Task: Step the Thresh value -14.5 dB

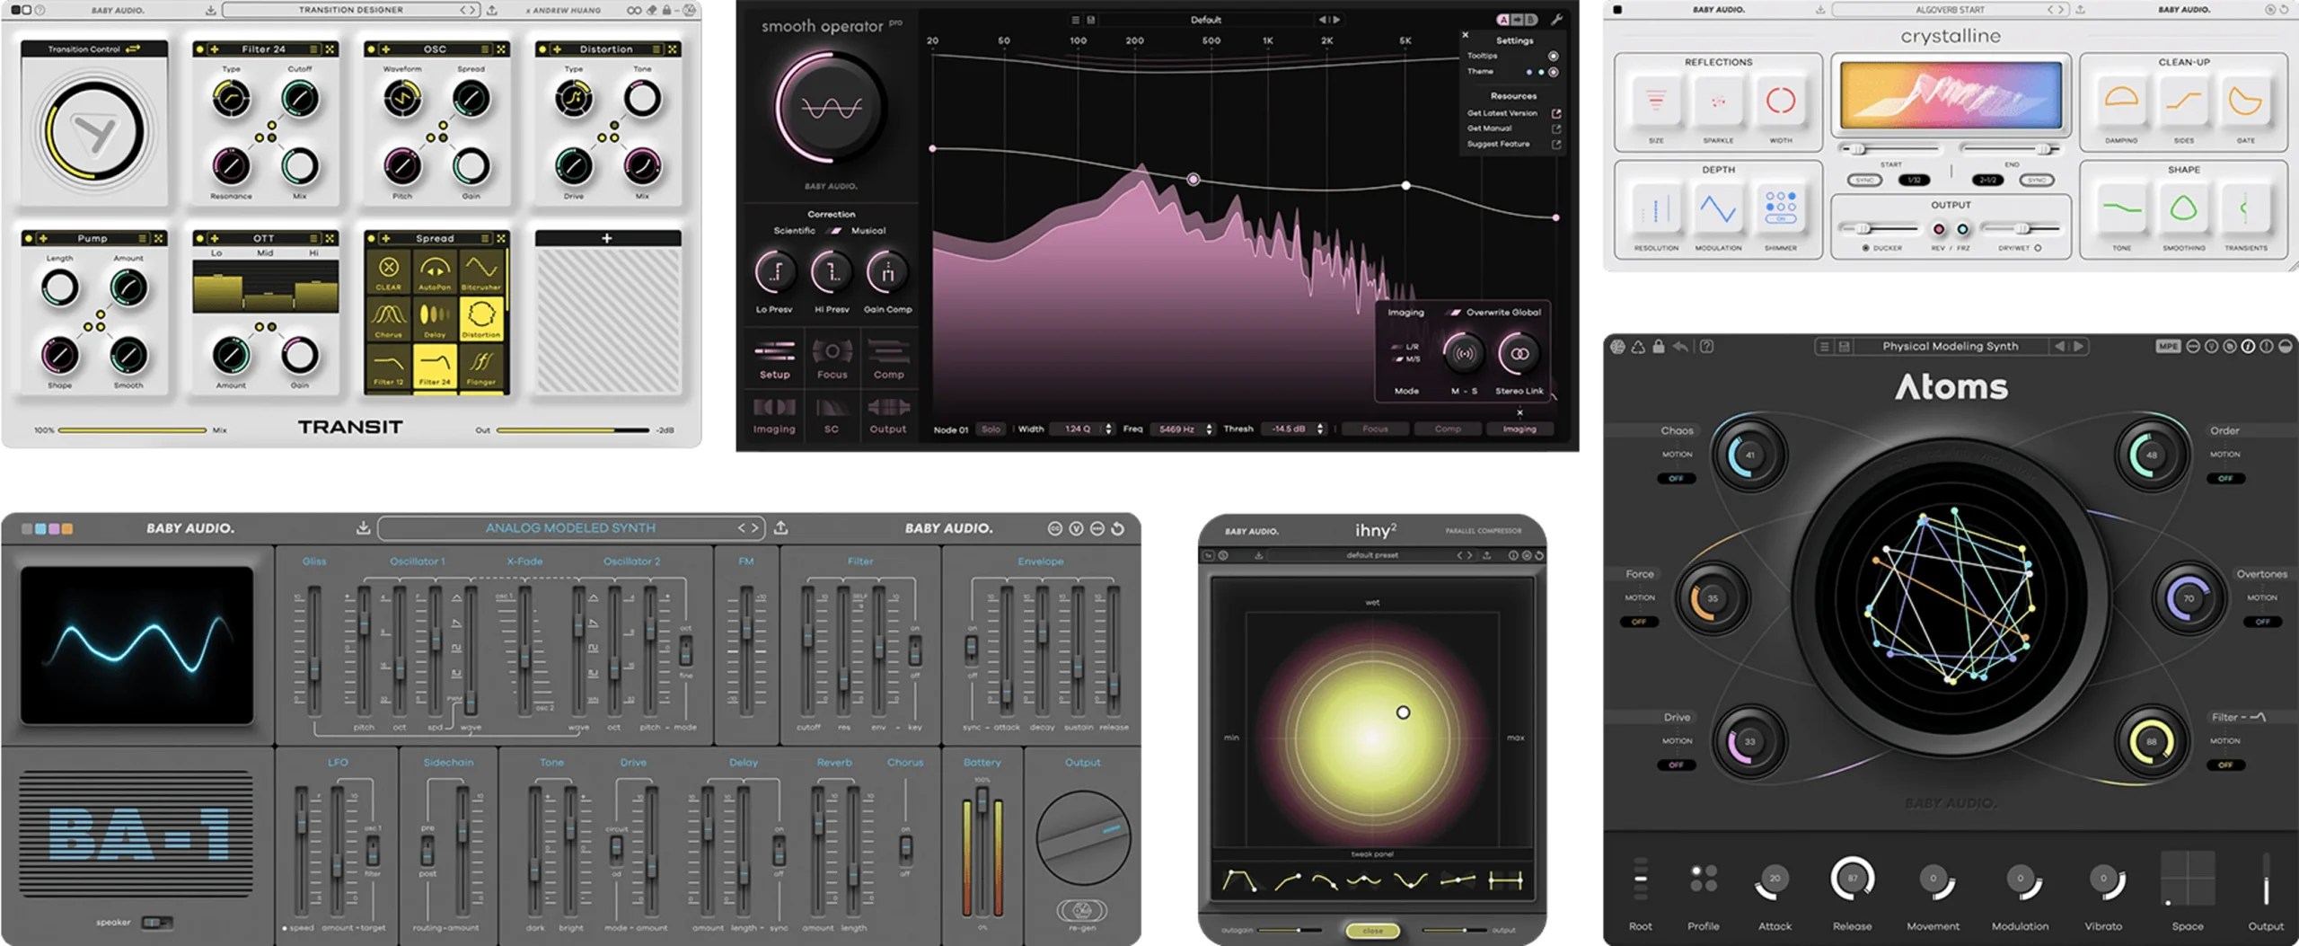Action: pyautogui.click(x=1319, y=429)
